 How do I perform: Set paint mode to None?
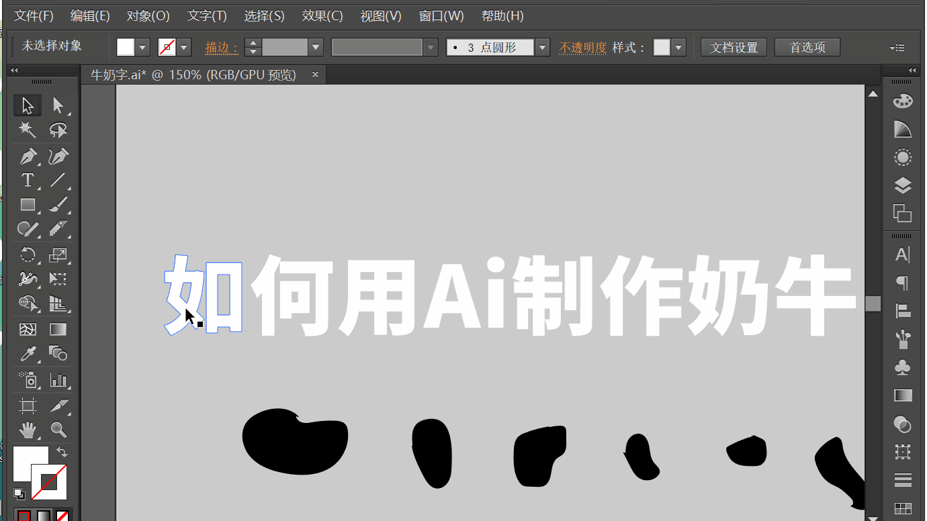[x=62, y=516]
